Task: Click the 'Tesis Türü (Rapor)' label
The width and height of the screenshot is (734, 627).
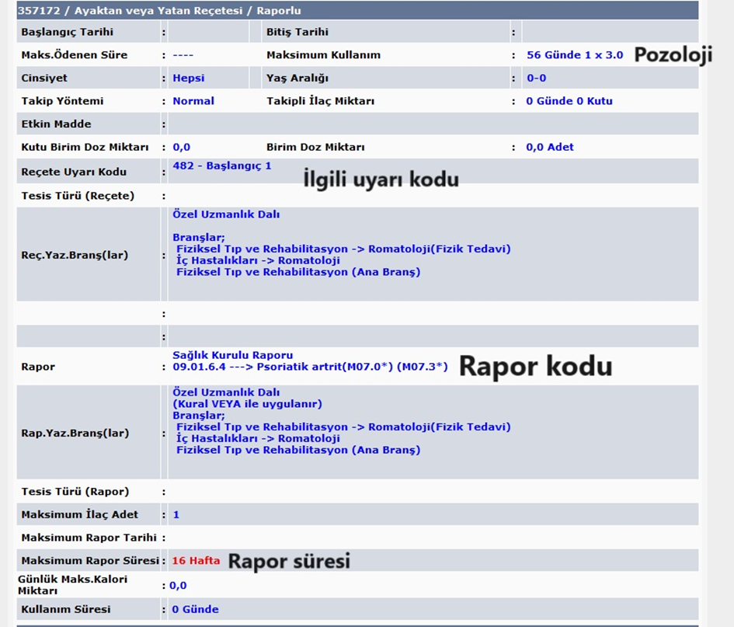Action: pos(75,492)
